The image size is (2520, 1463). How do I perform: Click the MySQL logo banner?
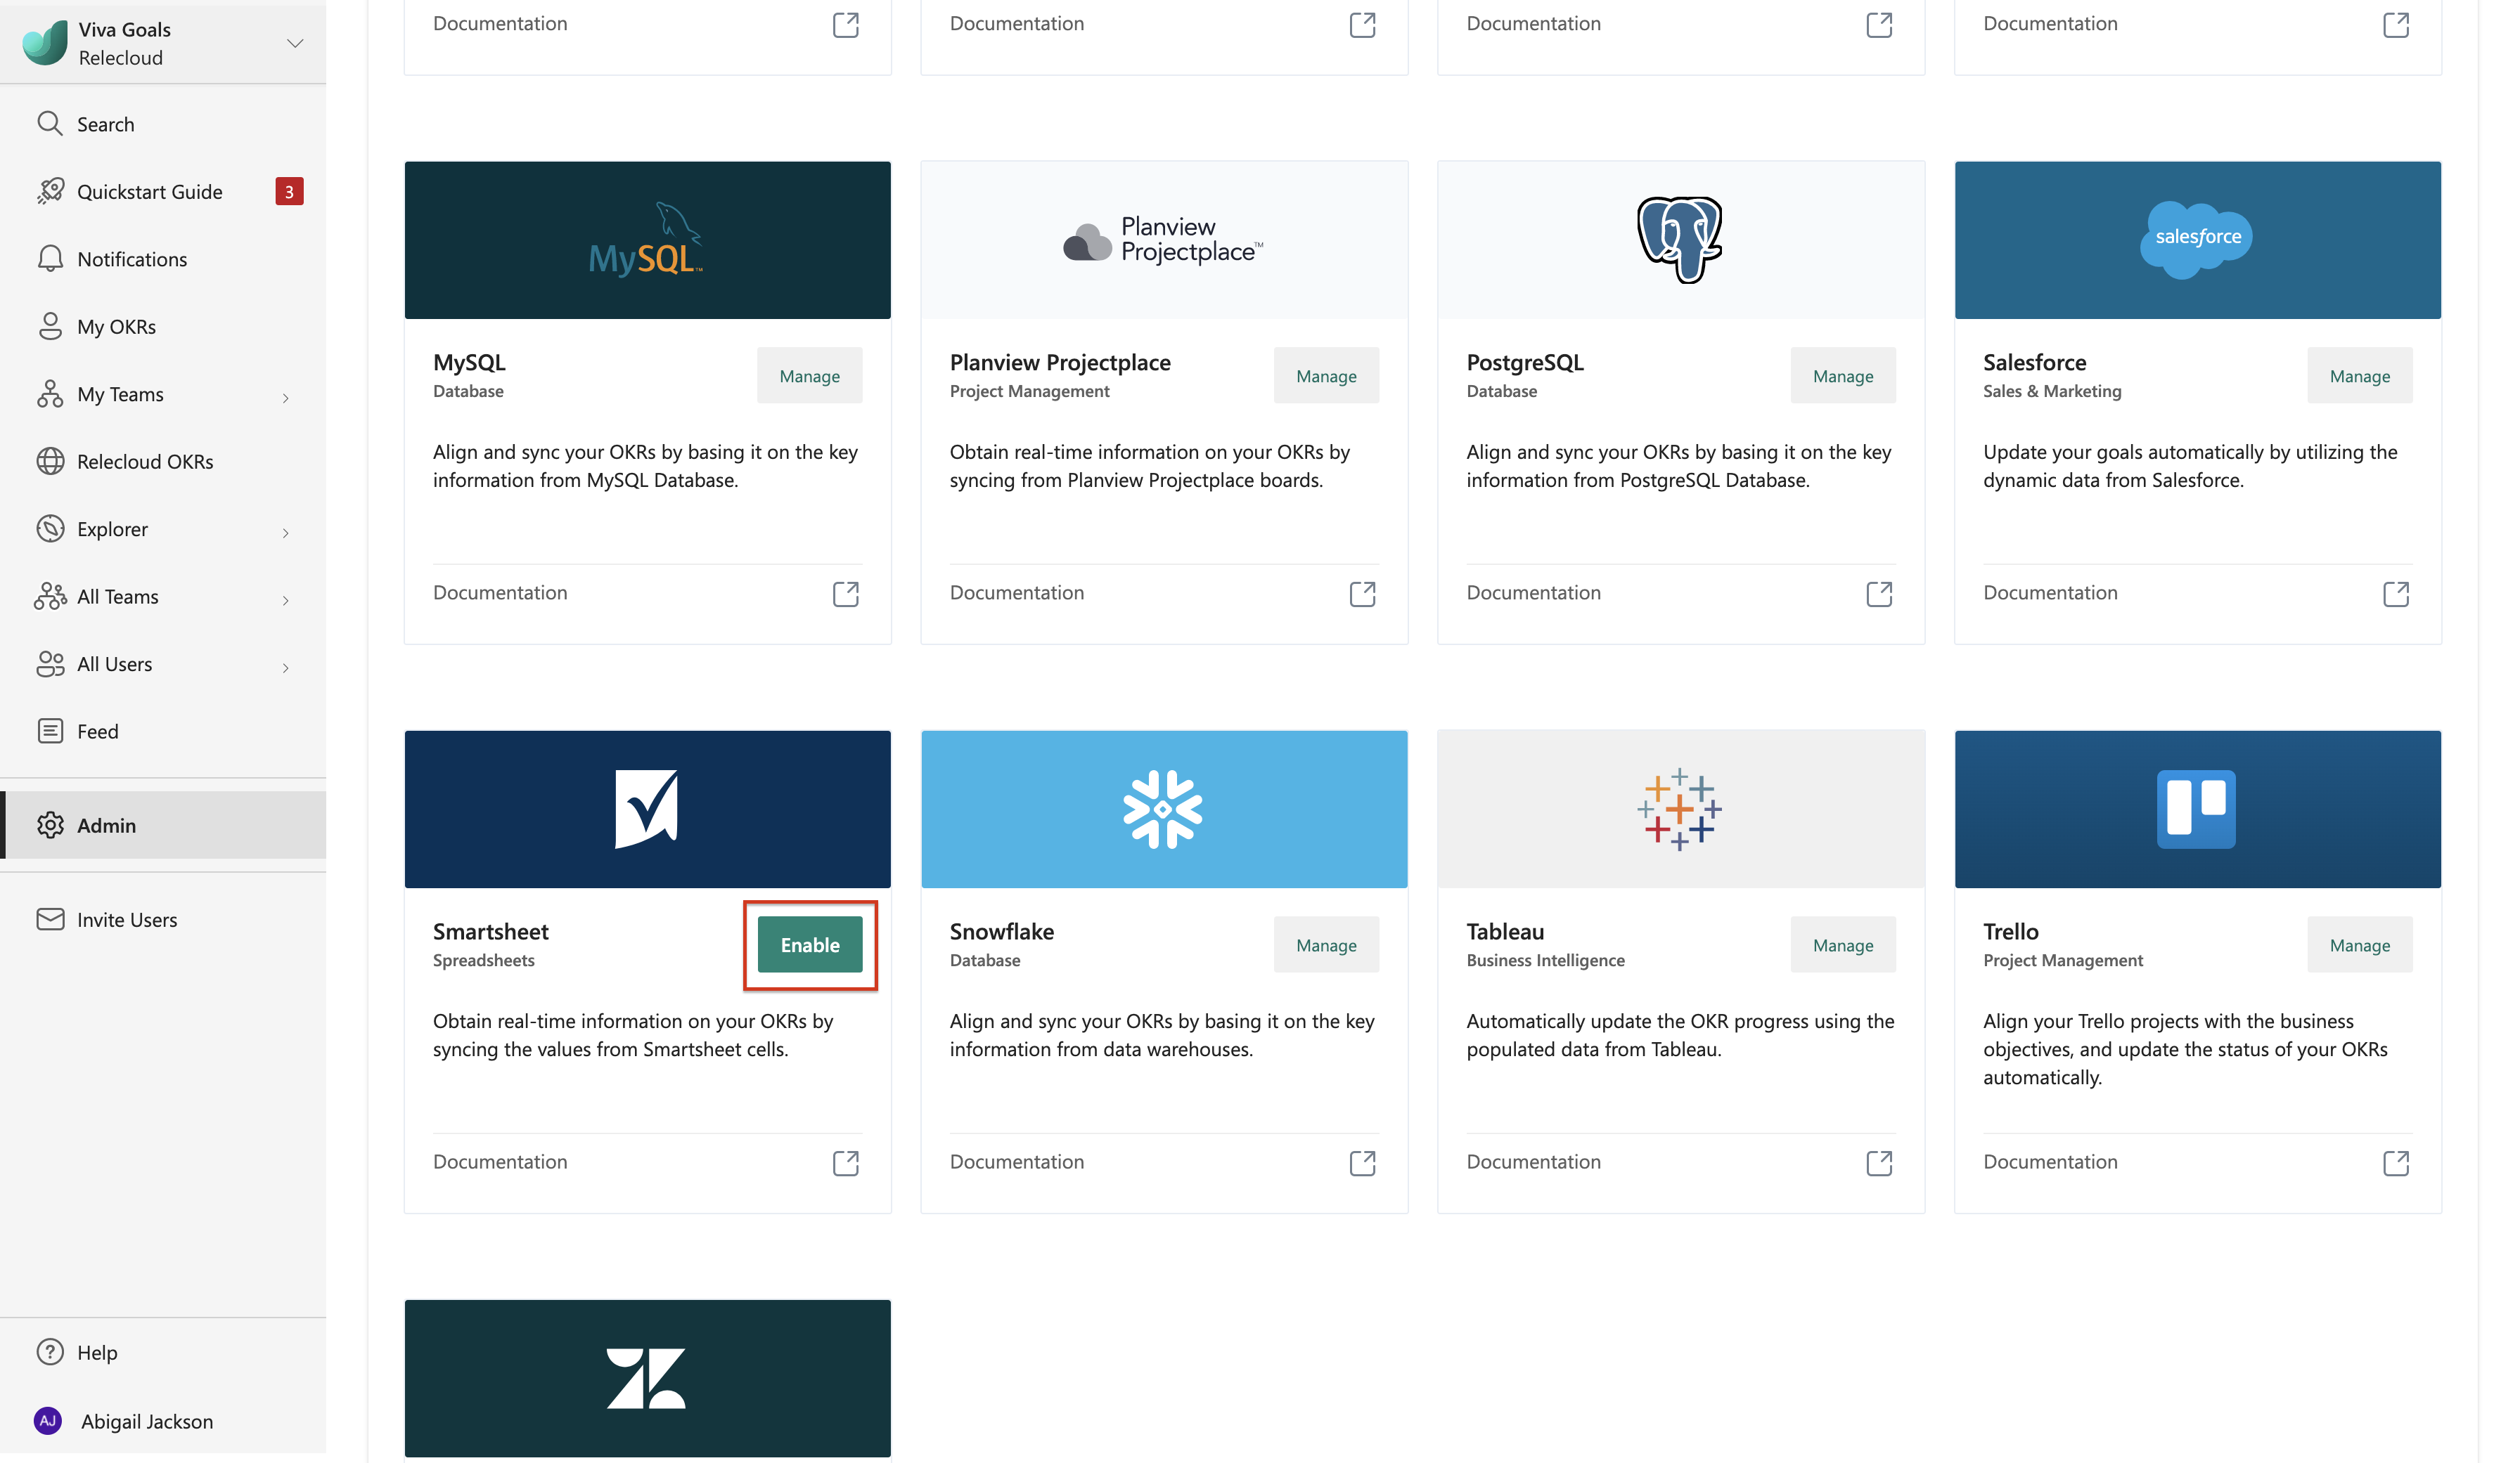click(x=648, y=240)
